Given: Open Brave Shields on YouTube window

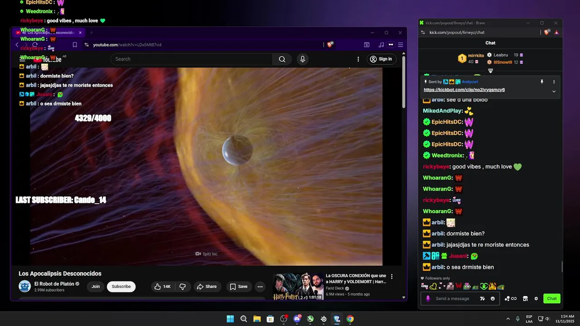Looking at the screenshot, I should [330, 44].
